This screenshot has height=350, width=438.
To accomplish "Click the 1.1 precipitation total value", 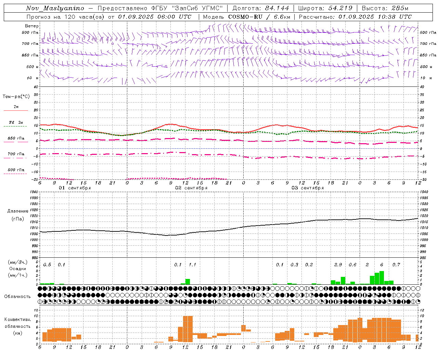I will coord(192,265).
